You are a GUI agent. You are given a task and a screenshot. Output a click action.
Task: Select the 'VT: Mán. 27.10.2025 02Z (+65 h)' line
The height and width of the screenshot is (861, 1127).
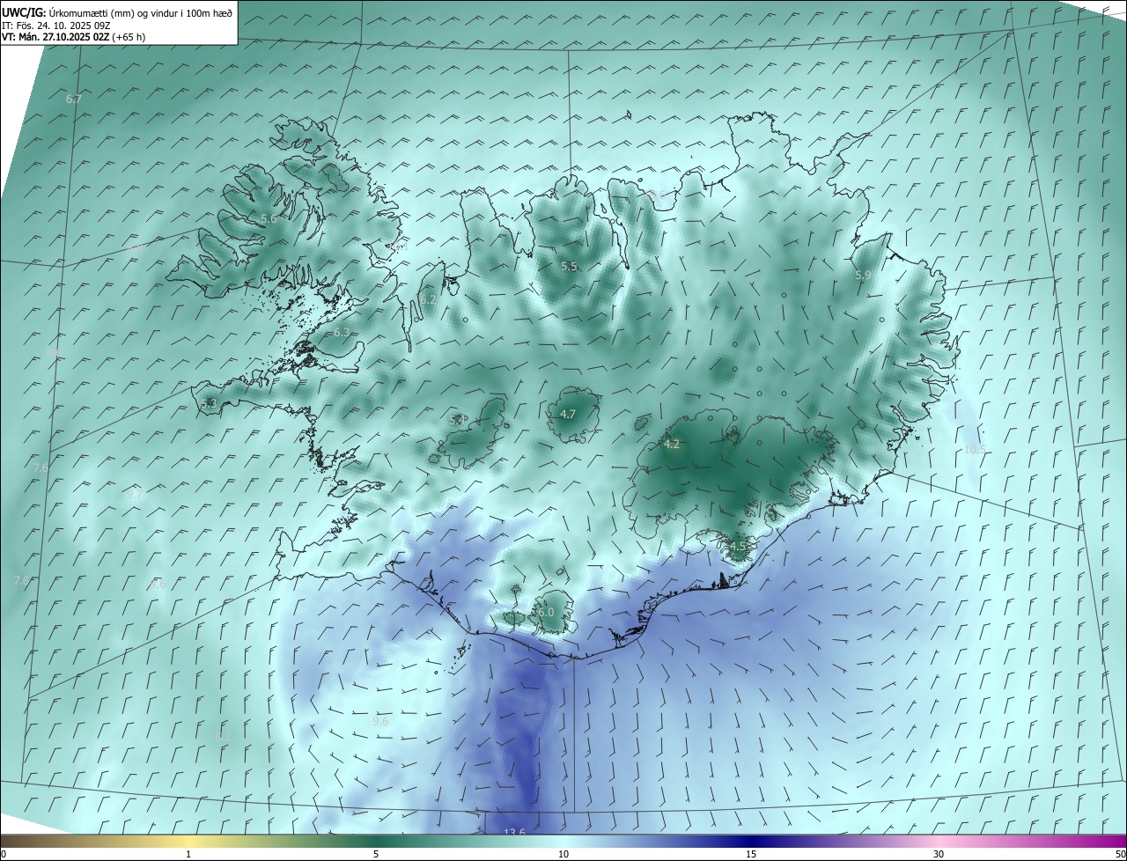click(x=73, y=38)
